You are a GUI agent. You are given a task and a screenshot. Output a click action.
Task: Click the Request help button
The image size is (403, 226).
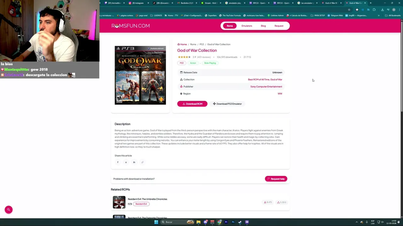point(276,179)
